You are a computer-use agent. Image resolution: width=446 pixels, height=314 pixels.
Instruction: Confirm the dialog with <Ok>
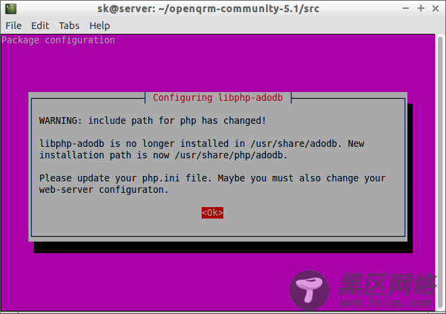pyautogui.click(x=213, y=212)
